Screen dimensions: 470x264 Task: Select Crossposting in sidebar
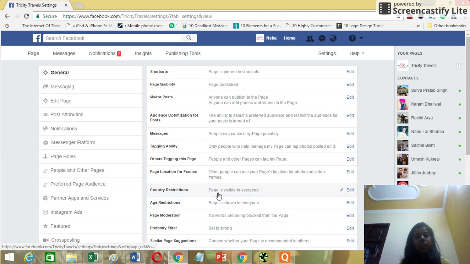pos(91,240)
